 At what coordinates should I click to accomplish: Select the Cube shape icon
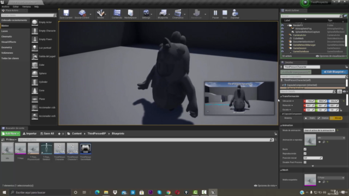34,65
